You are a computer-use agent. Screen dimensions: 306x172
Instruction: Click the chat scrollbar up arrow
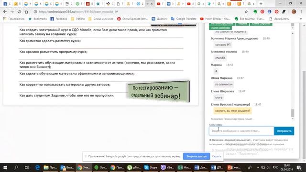293,33
